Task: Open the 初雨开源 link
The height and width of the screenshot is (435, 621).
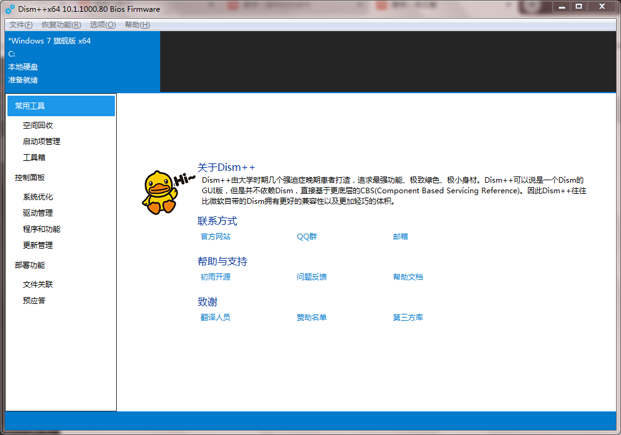Action: [x=215, y=277]
